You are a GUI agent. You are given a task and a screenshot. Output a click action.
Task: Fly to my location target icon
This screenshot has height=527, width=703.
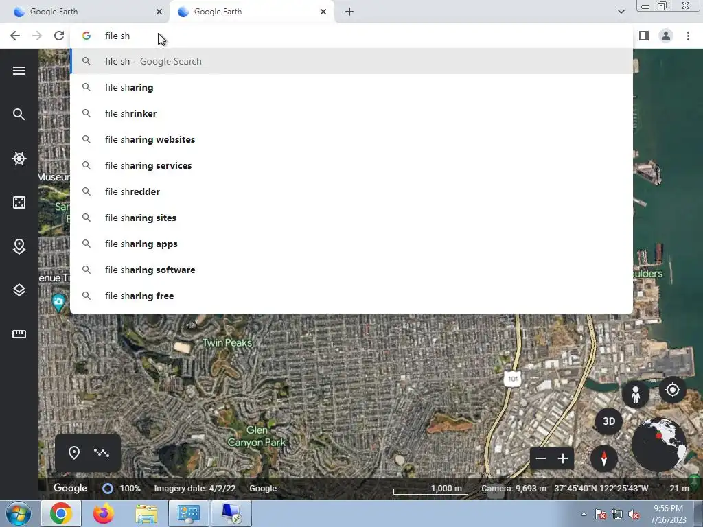pos(673,390)
